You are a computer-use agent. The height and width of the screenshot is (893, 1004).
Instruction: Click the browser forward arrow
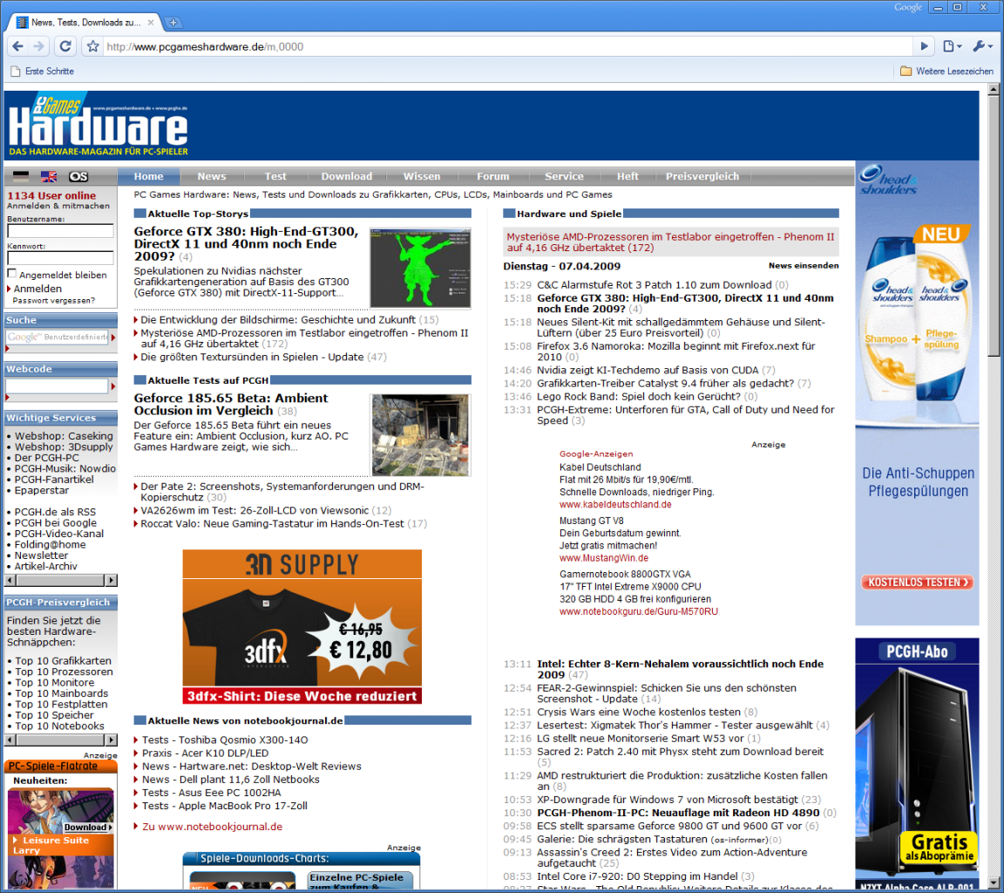pyautogui.click(x=39, y=46)
